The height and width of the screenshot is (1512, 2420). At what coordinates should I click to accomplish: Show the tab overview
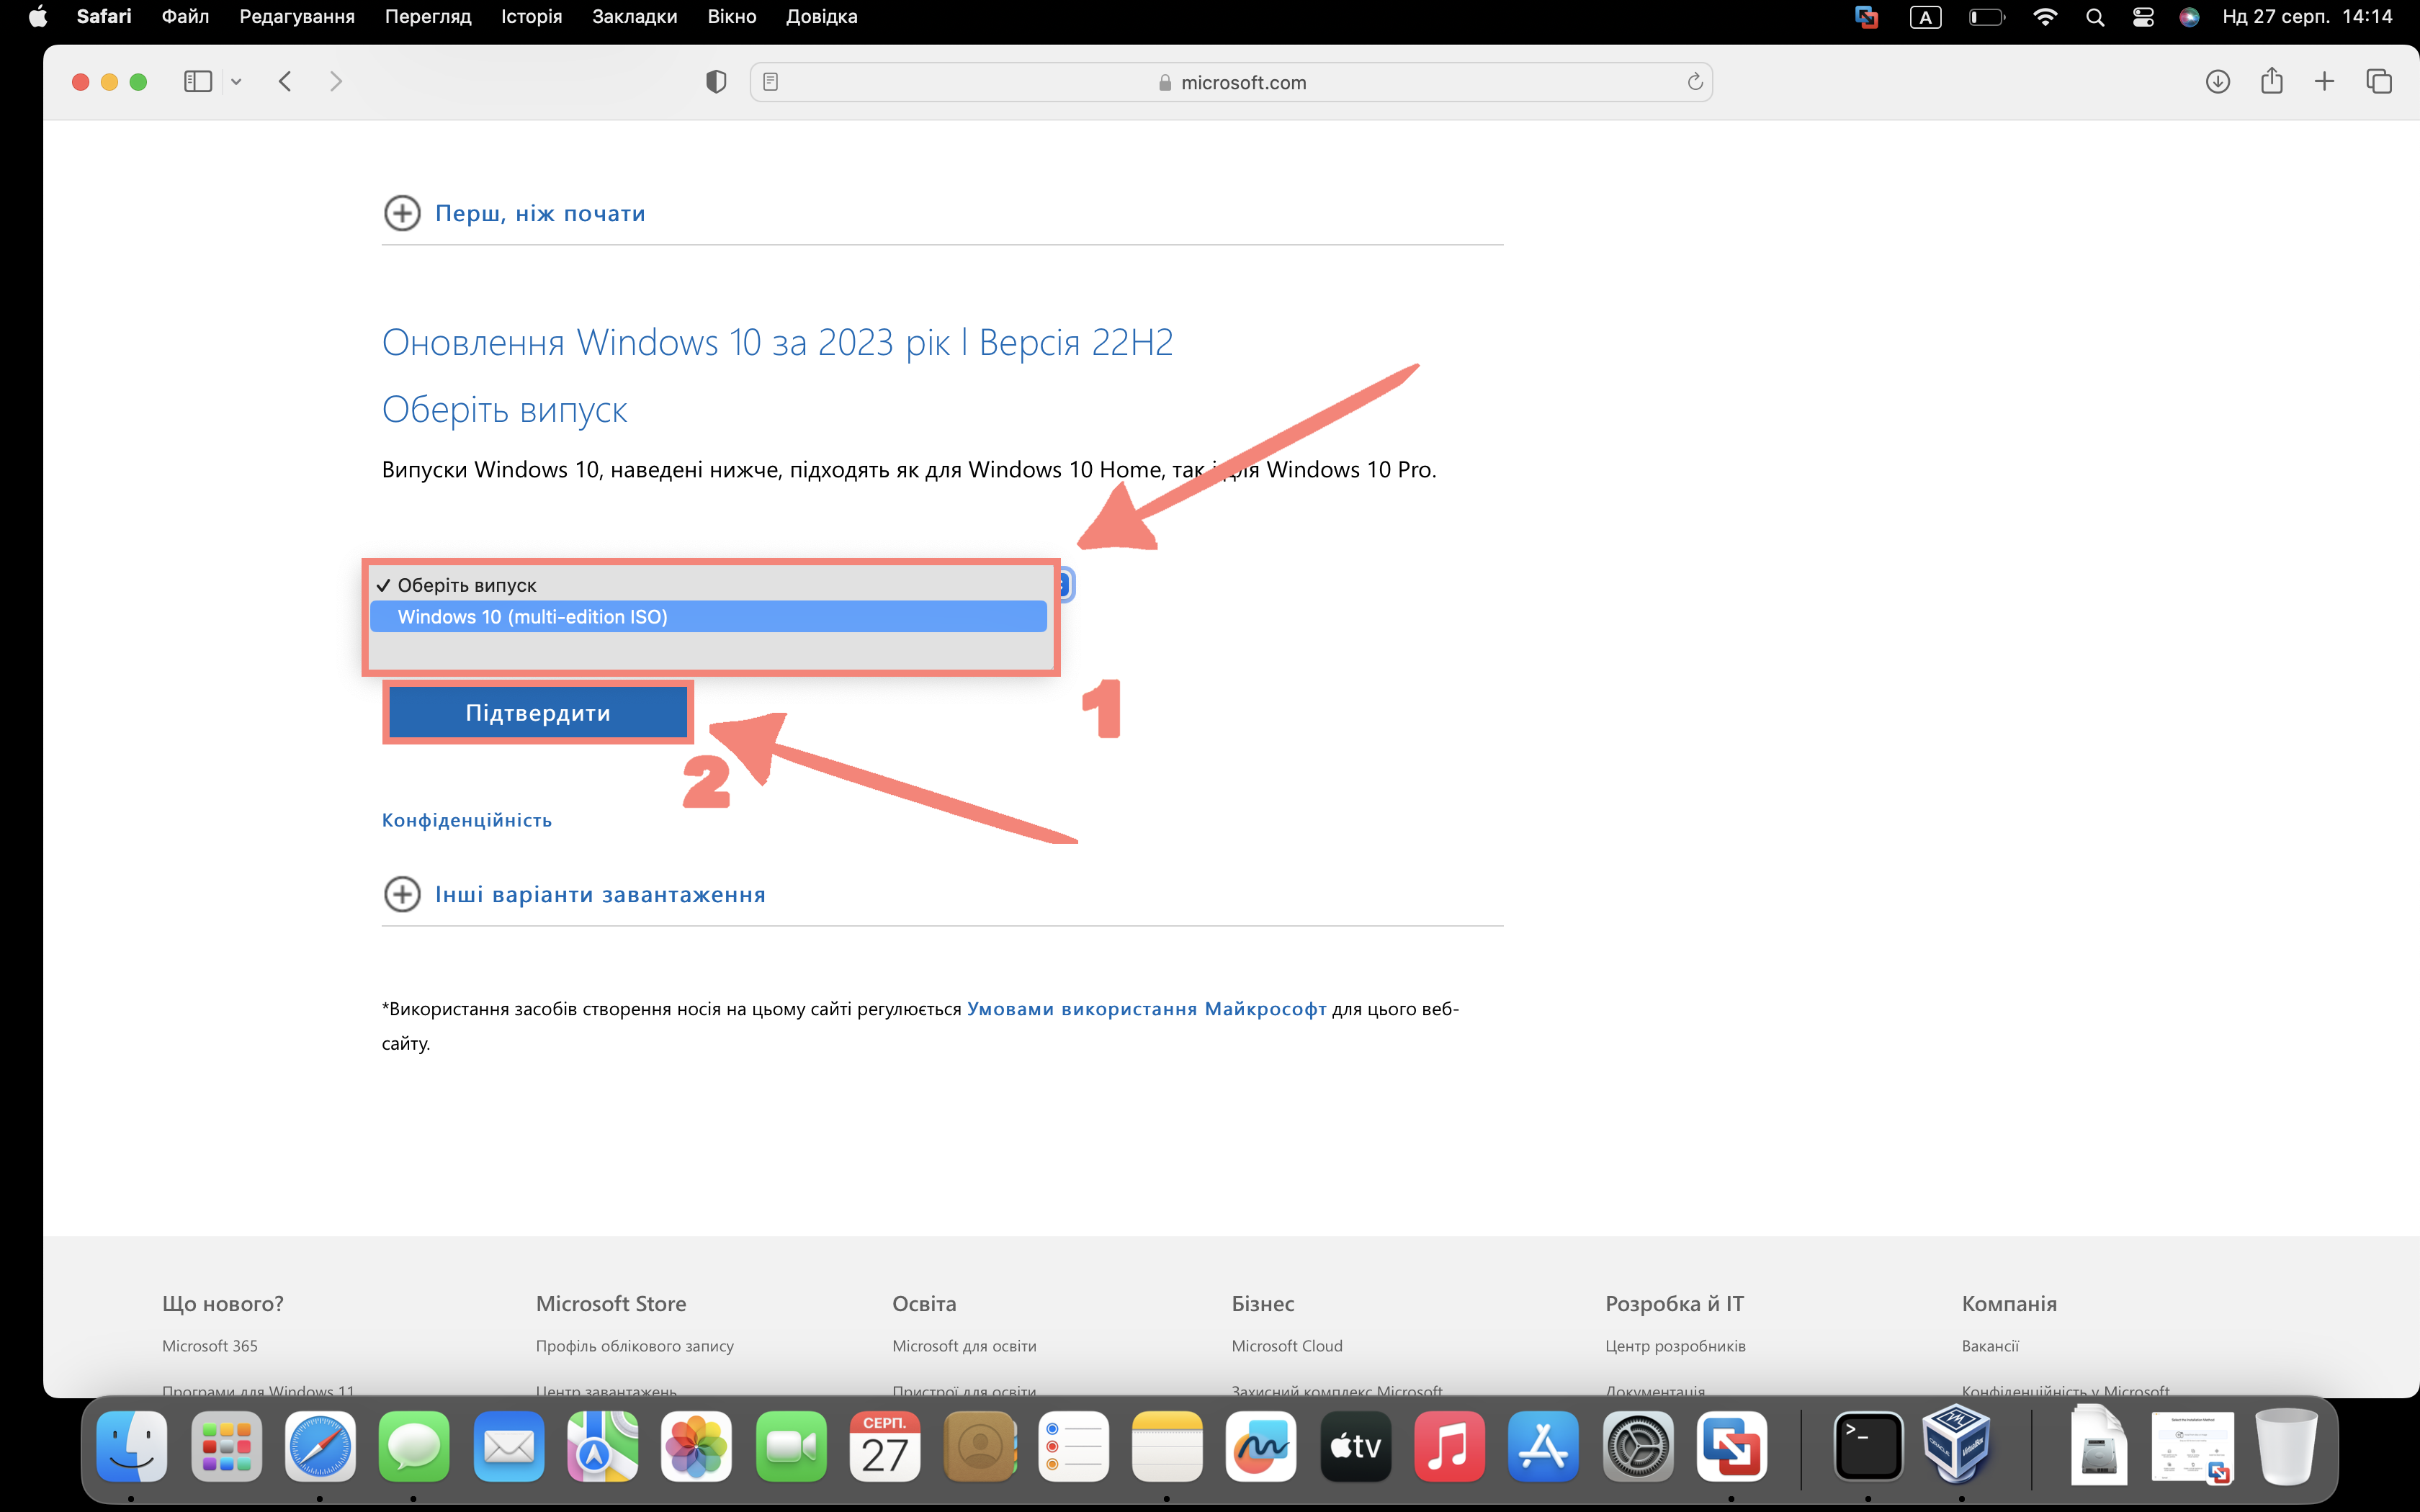point(2378,82)
